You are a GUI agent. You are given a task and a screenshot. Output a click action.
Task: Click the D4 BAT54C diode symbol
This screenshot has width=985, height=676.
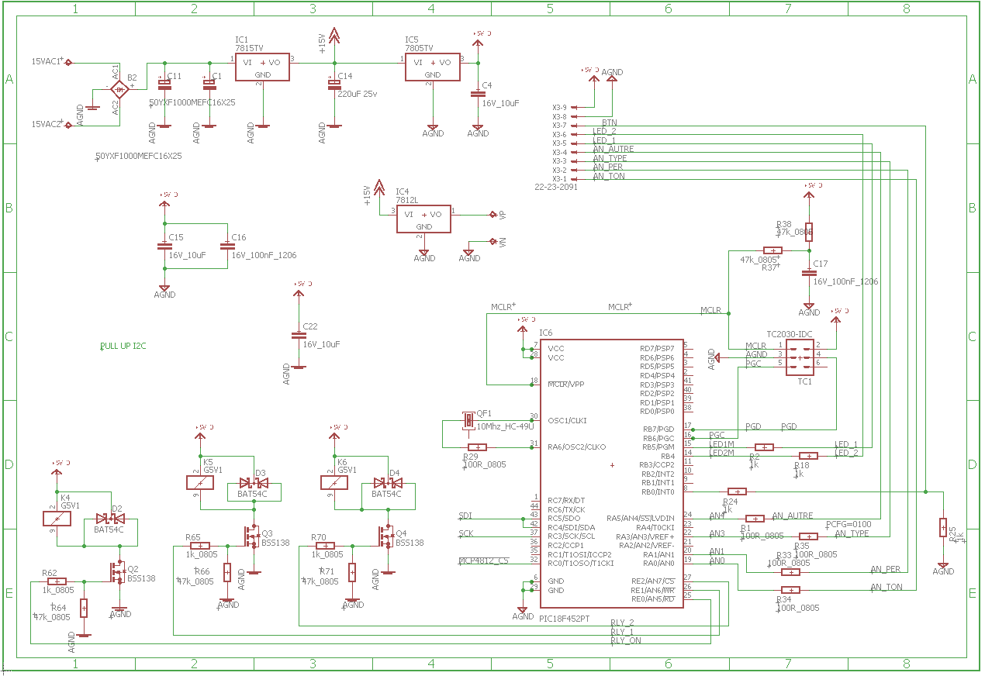click(x=388, y=482)
